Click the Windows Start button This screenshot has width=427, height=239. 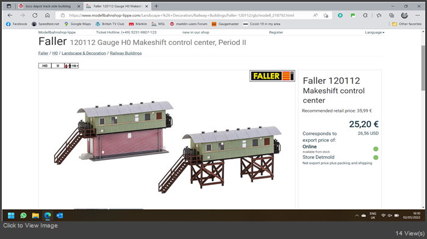11,215
